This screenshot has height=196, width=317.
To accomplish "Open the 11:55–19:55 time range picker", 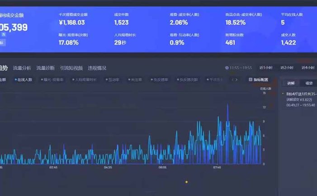I will point(240,68).
